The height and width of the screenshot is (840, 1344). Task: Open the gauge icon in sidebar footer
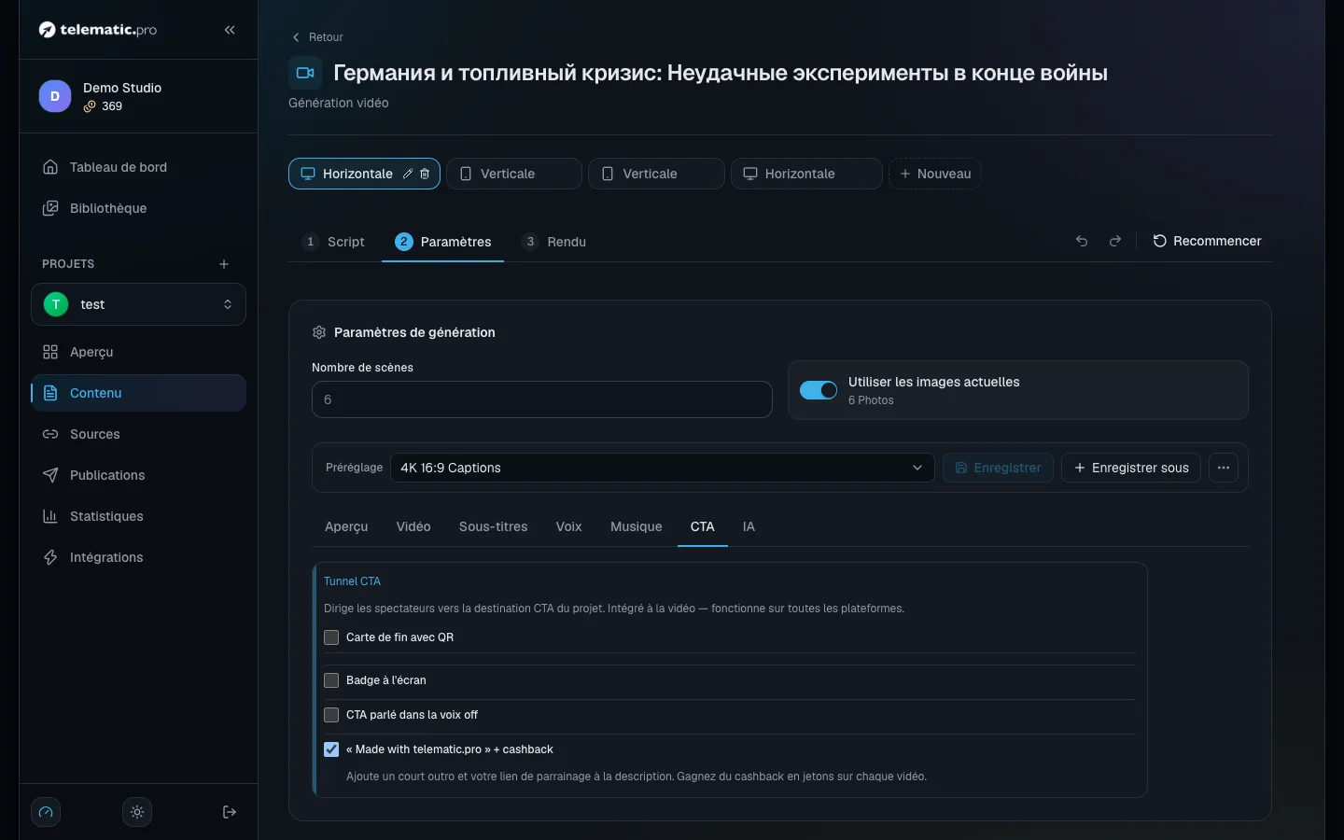pos(46,812)
